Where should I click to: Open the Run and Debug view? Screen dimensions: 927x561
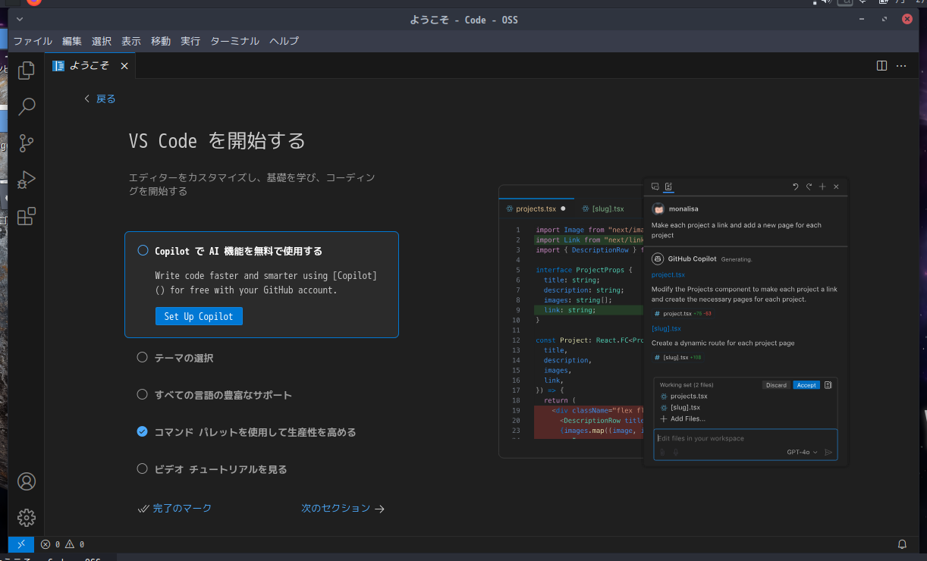[26, 180]
